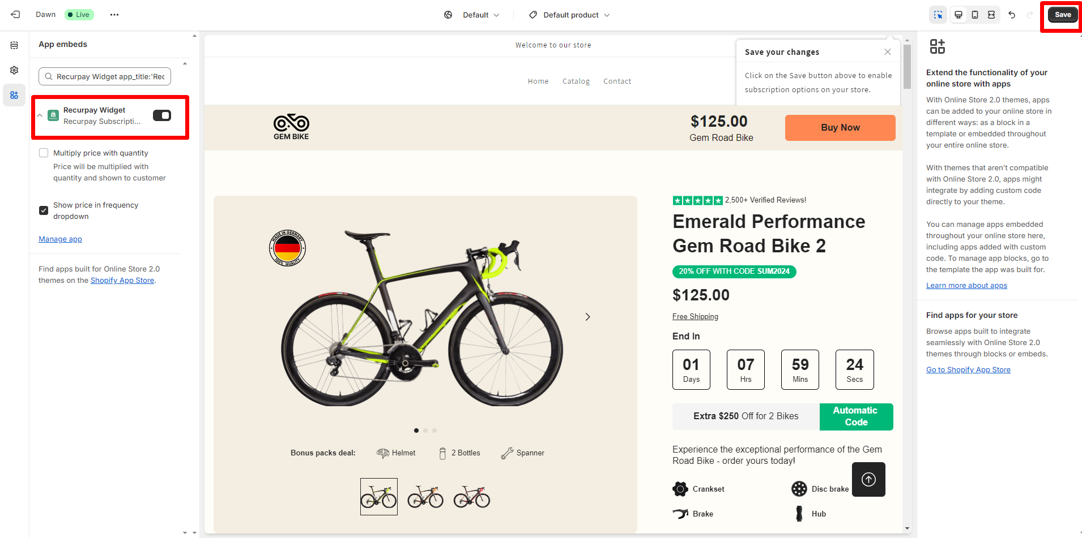Click the undo arrow icon
Viewport: 1082px width, 538px height.
tap(1012, 15)
